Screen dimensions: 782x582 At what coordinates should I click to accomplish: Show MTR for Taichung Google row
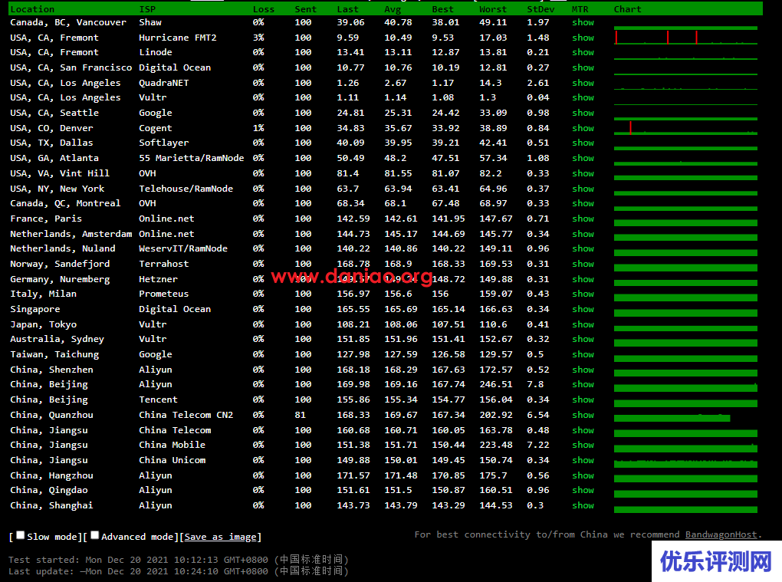coord(583,354)
